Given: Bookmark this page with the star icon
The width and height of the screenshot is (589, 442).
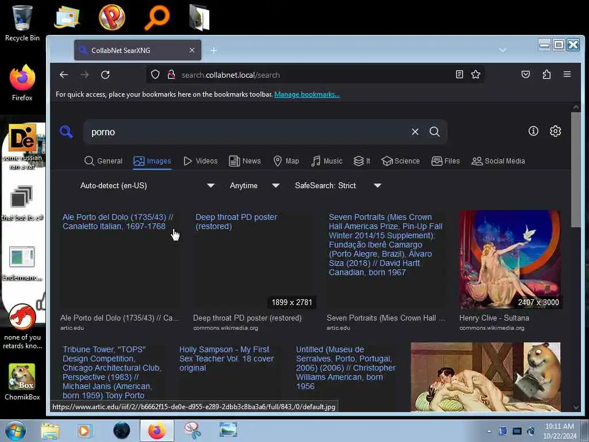Looking at the screenshot, I should (x=476, y=74).
